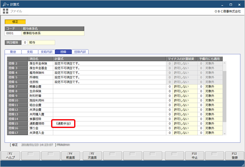Click the 項目名 column header

tap(40, 59)
